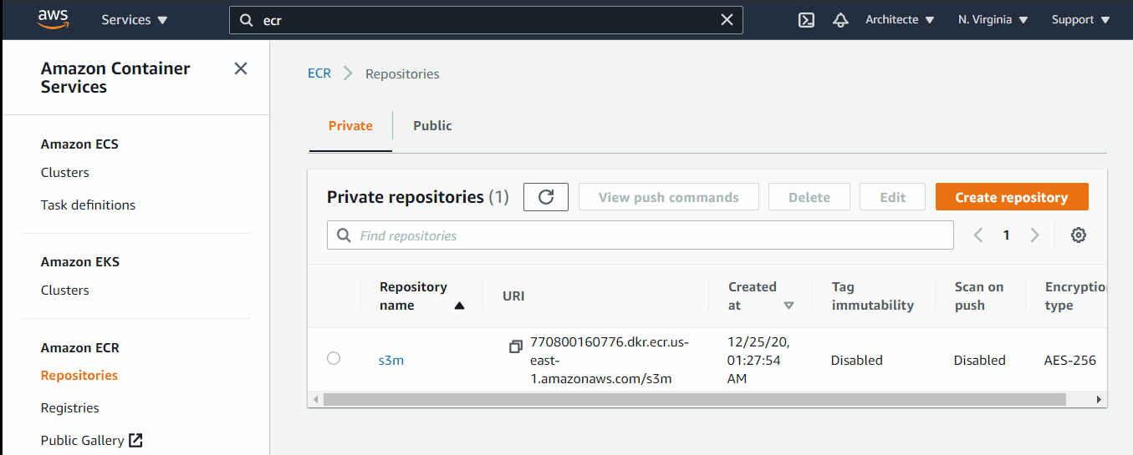This screenshot has height=455, width=1133.
Task: Click the Repositories breadcrumb text
Action: 402,73
